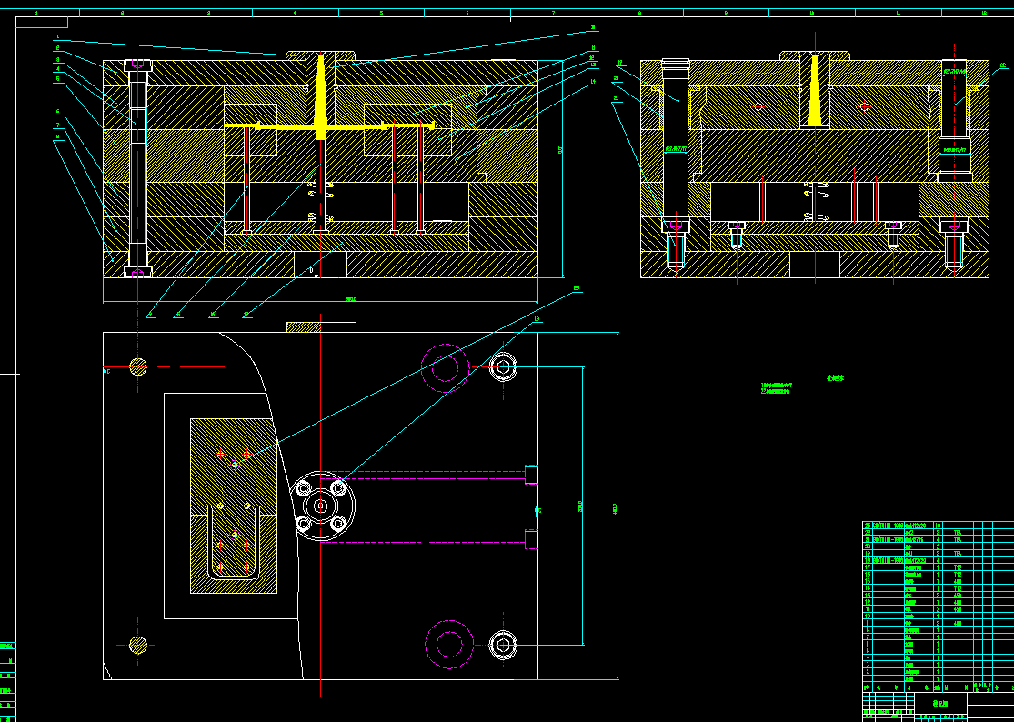1014x722 pixels.
Task: Select the lower magenta dashed circle in plan view
Action: tap(449, 645)
